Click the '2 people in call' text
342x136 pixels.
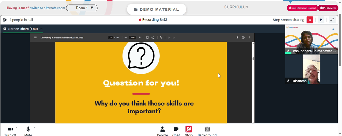(21, 20)
